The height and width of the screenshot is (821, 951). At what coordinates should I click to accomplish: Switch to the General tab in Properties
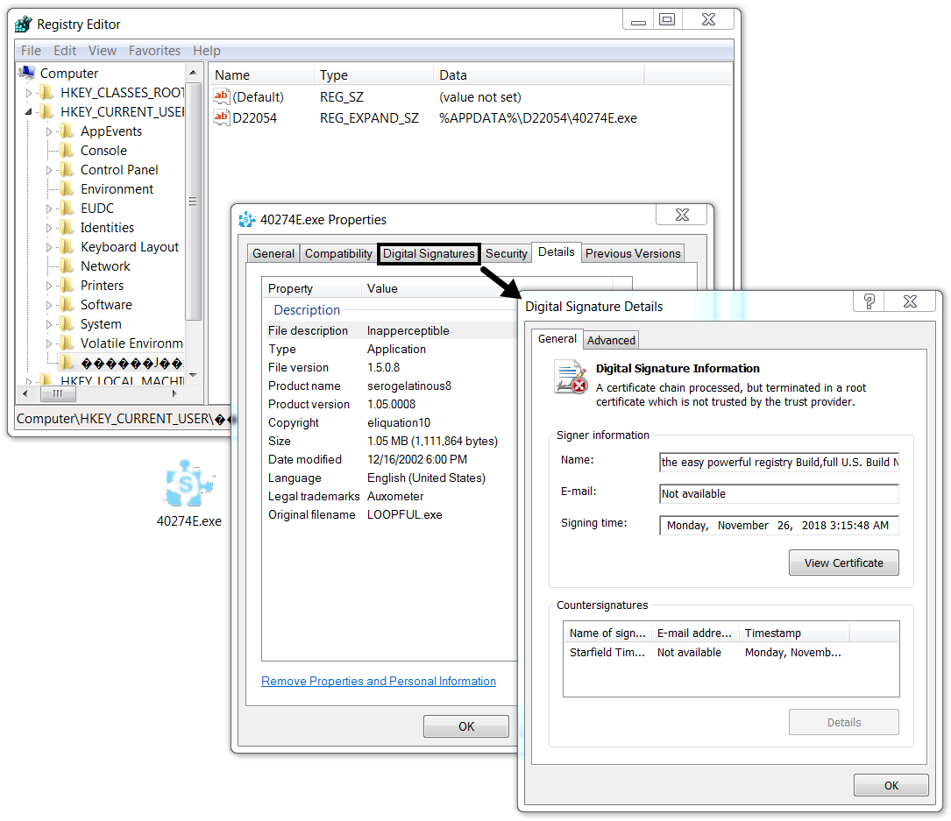pyautogui.click(x=273, y=253)
